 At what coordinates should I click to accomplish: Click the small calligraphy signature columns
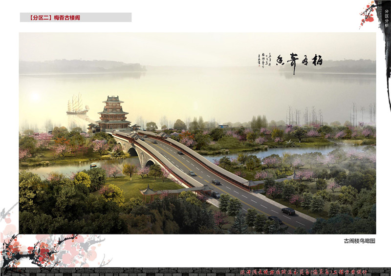[264, 60]
